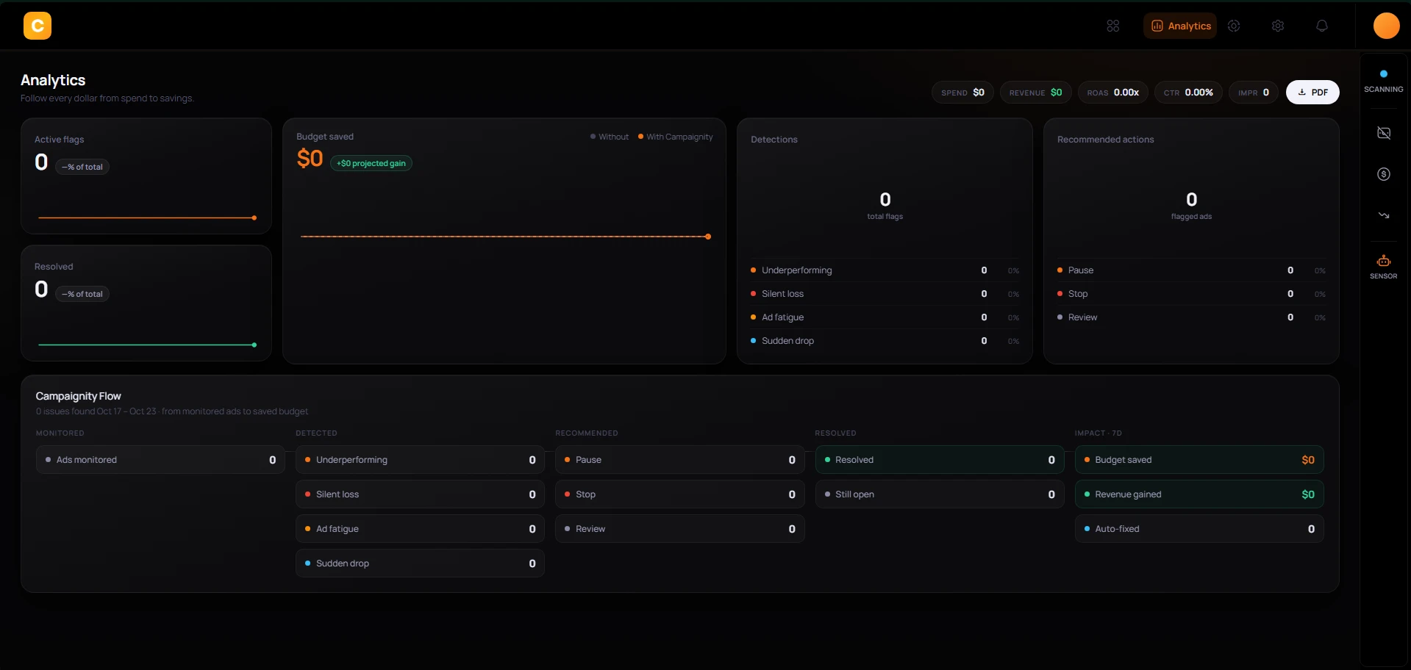Click the SPEND $0 pill

tap(963, 93)
